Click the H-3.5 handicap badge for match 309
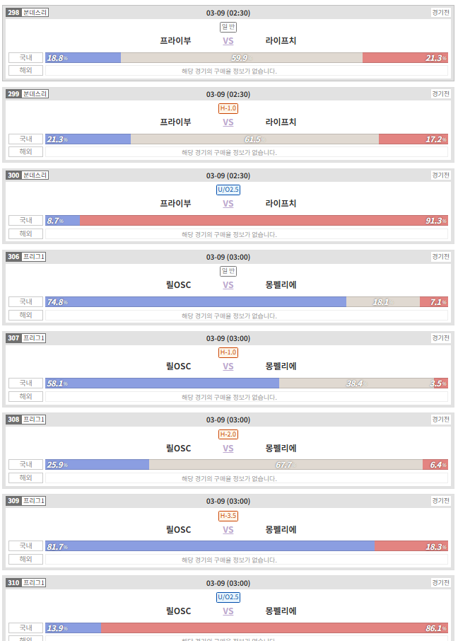 (228, 516)
